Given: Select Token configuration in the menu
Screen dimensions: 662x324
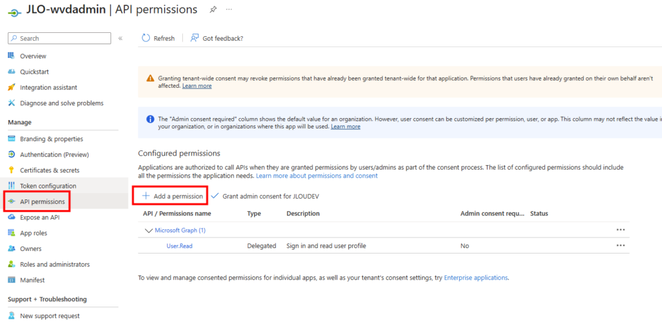Looking at the screenshot, I should coord(47,186).
